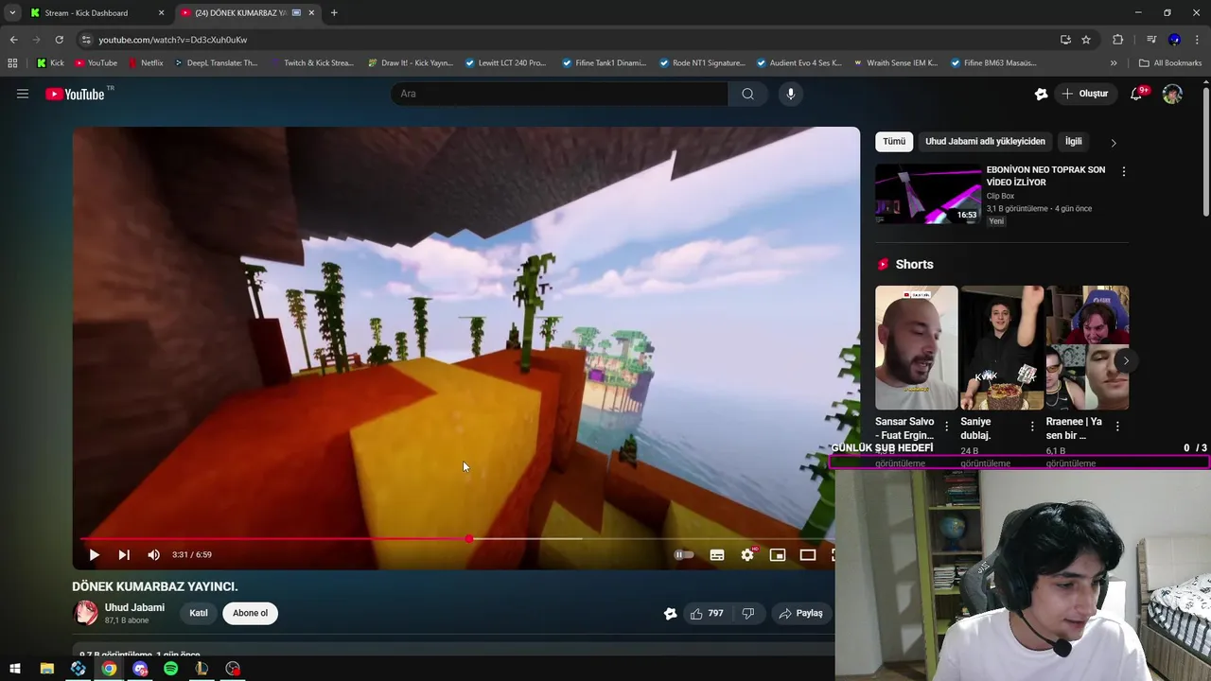The width and height of the screenshot is (1211, 681).
Task: Go back in browser history
Action: click(13, 40)
